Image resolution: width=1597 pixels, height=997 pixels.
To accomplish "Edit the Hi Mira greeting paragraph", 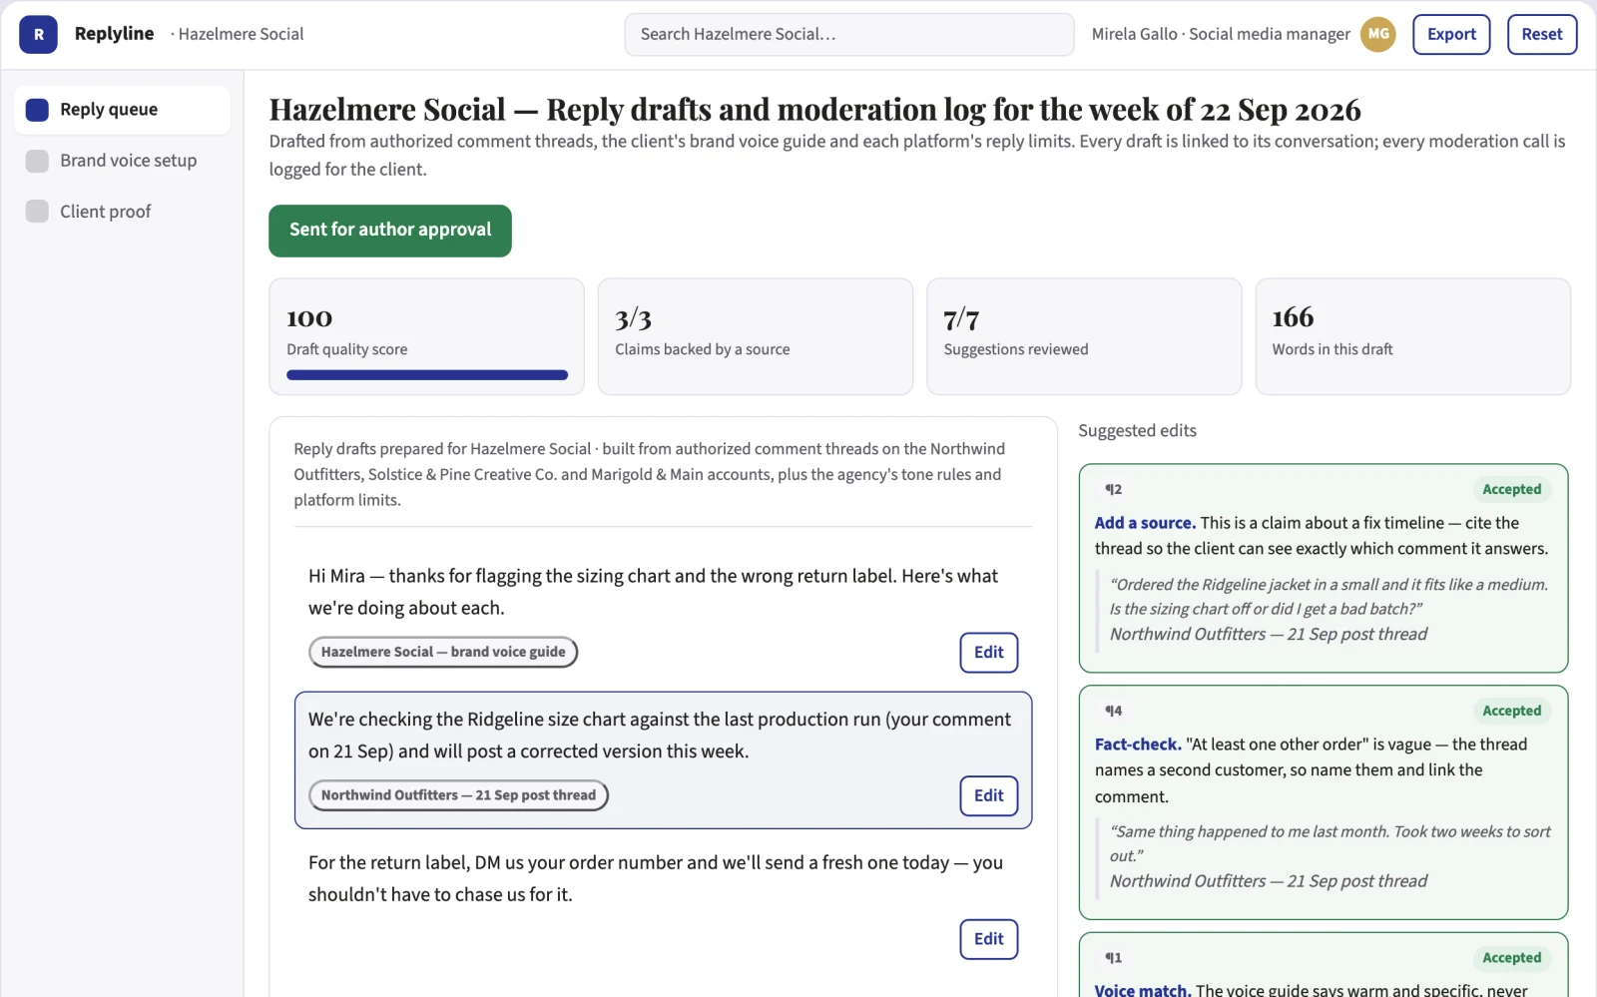I will click(x=989, y=653).
